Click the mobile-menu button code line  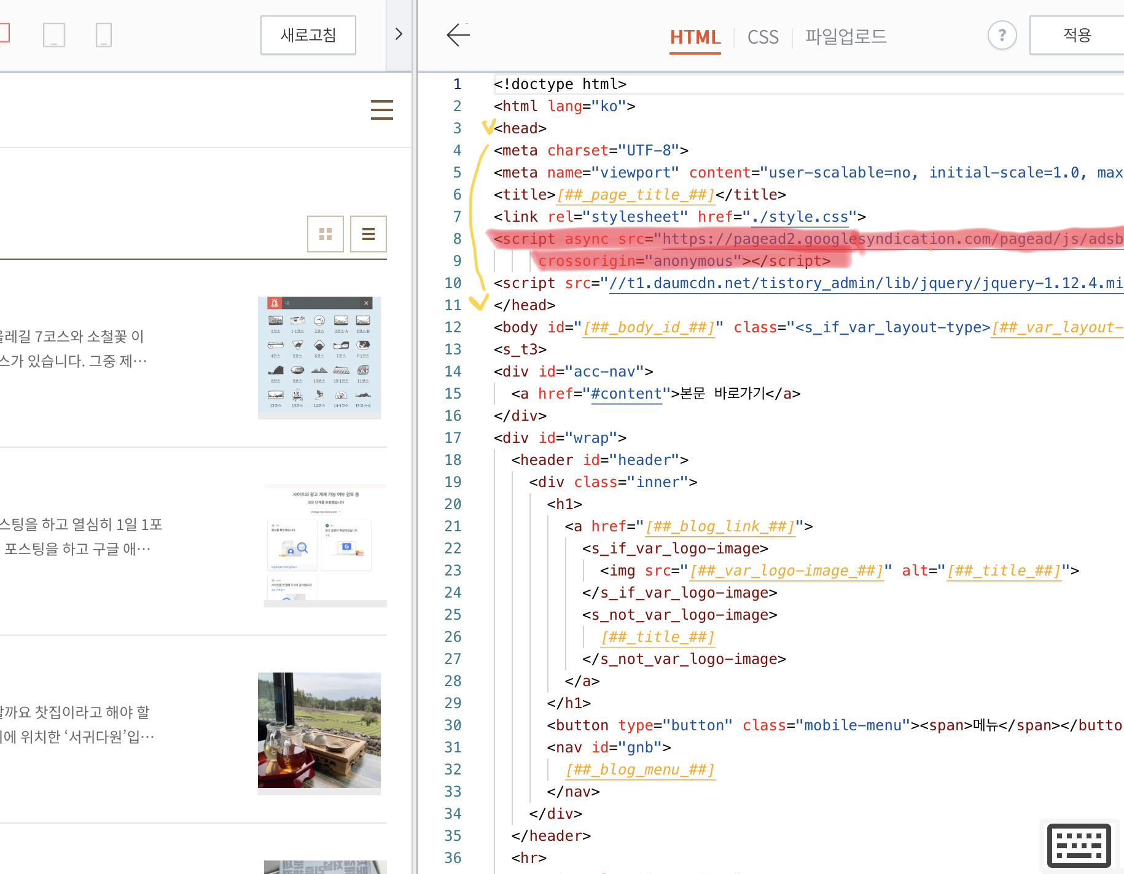[x=835, y=725]
